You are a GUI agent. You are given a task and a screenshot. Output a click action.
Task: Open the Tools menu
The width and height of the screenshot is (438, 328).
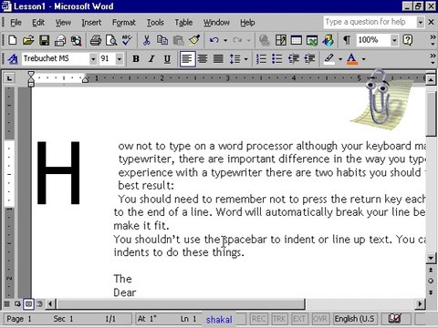(x=155, y=23)
